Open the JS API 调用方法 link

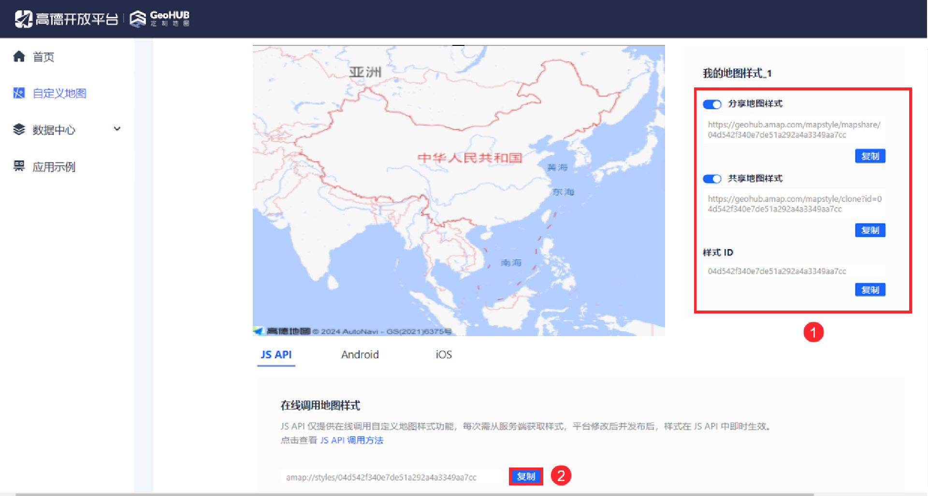pos(352,440)
